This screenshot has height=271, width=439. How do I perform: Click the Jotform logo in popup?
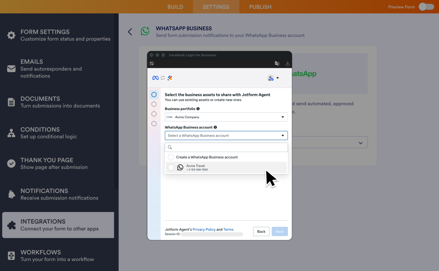coord(170,78)
